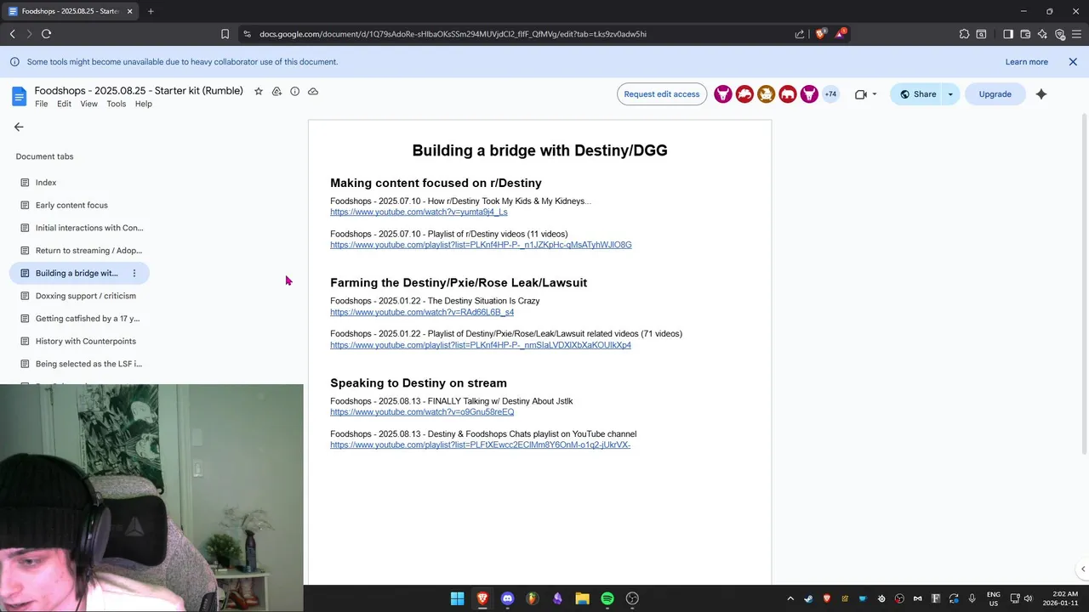Open Return to streaming / Adop... tab
This screenshot has width=1089, height=612.
79,251
